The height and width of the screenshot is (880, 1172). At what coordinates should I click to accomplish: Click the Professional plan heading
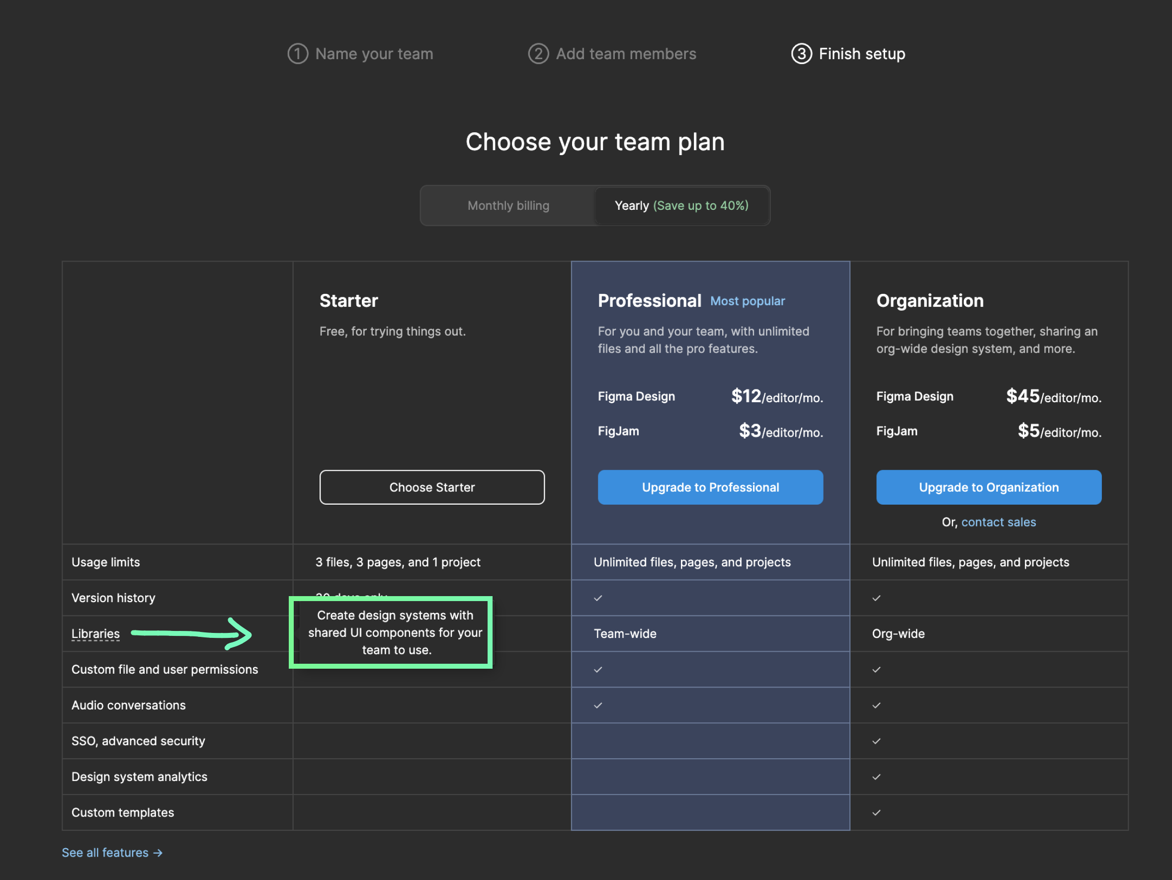649,301
